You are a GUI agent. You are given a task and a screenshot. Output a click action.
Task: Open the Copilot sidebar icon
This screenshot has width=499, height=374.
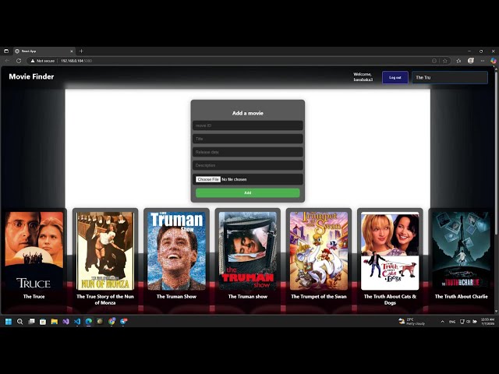coord(494,61)
